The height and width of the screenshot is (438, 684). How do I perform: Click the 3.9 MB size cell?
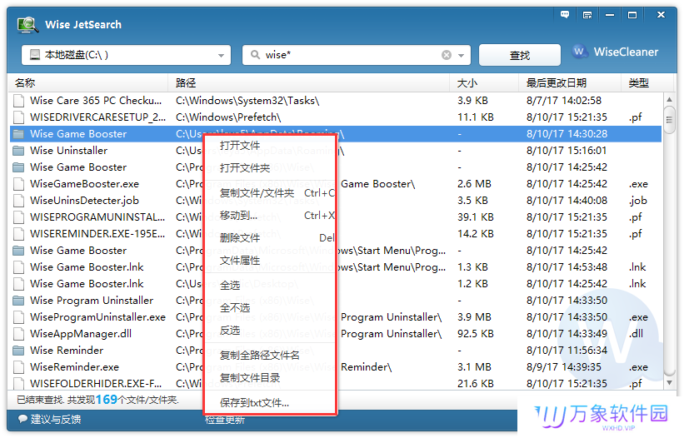click(474, 317)
